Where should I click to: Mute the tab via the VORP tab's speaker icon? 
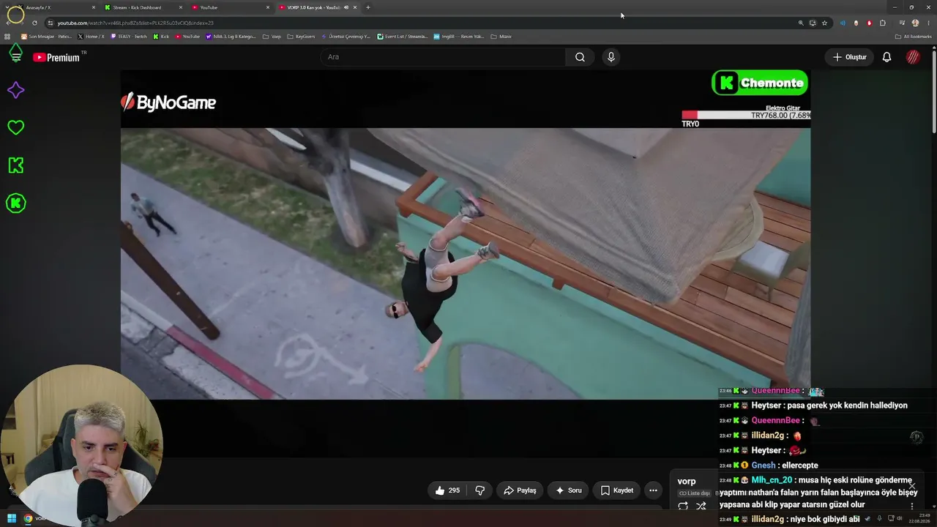pyautogui.click(x=346, y=7)
